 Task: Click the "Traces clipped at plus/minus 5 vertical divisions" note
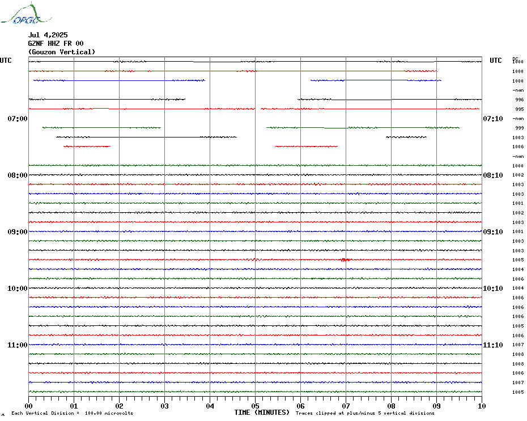(365, 413)
